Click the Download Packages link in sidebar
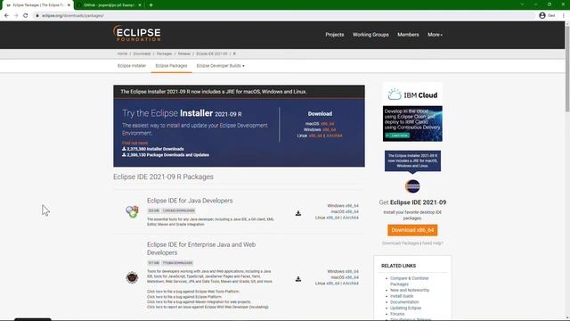 pos(401,243)
